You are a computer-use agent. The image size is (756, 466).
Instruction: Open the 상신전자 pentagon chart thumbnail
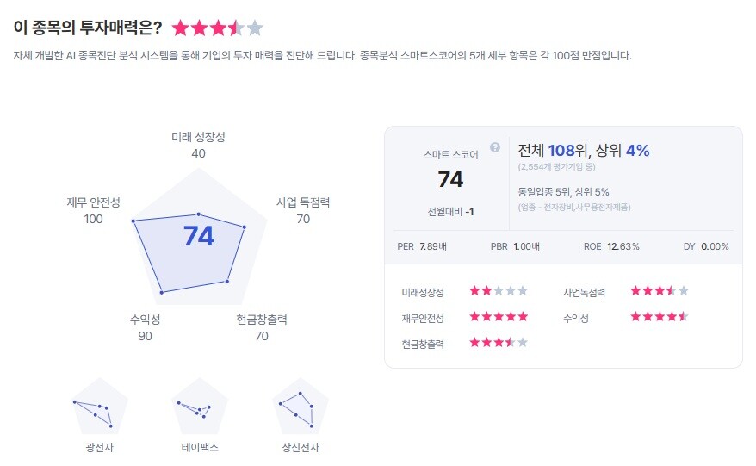click(x=301, y=407)
